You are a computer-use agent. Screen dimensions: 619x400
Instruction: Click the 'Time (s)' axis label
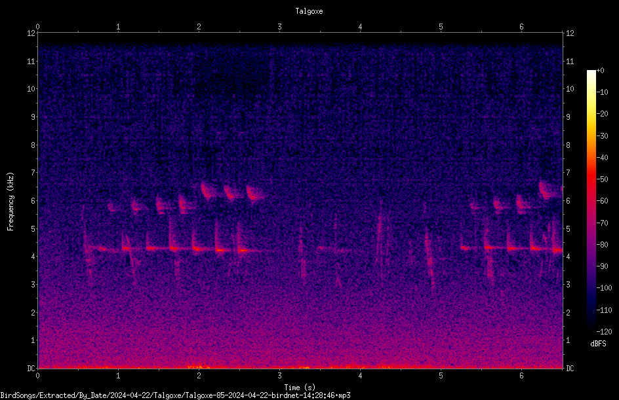(300, 388)
